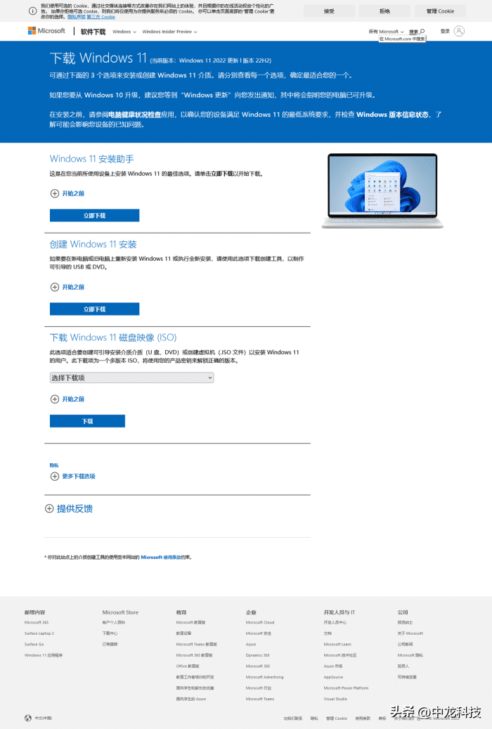Open the Windows dropdown menu in header
Screen dimensions: 492x729
124,32
